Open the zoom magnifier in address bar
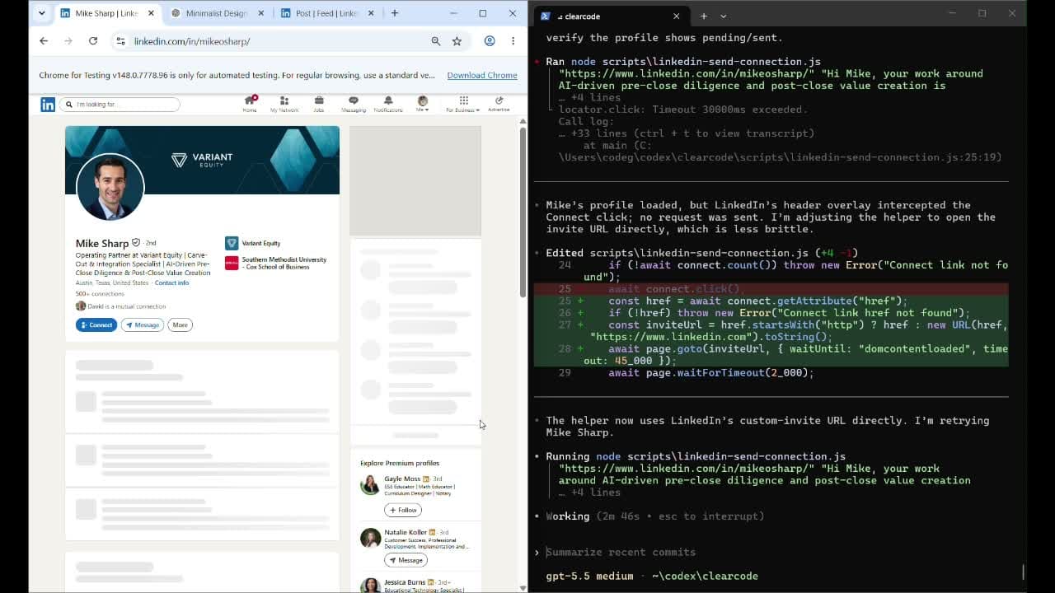 [x=436, y=41]
